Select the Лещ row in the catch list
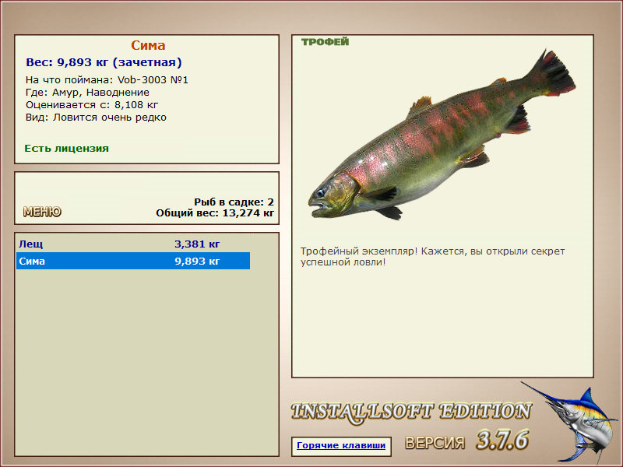Viewport: 623px width, 467px height. [x=133, y=244]
